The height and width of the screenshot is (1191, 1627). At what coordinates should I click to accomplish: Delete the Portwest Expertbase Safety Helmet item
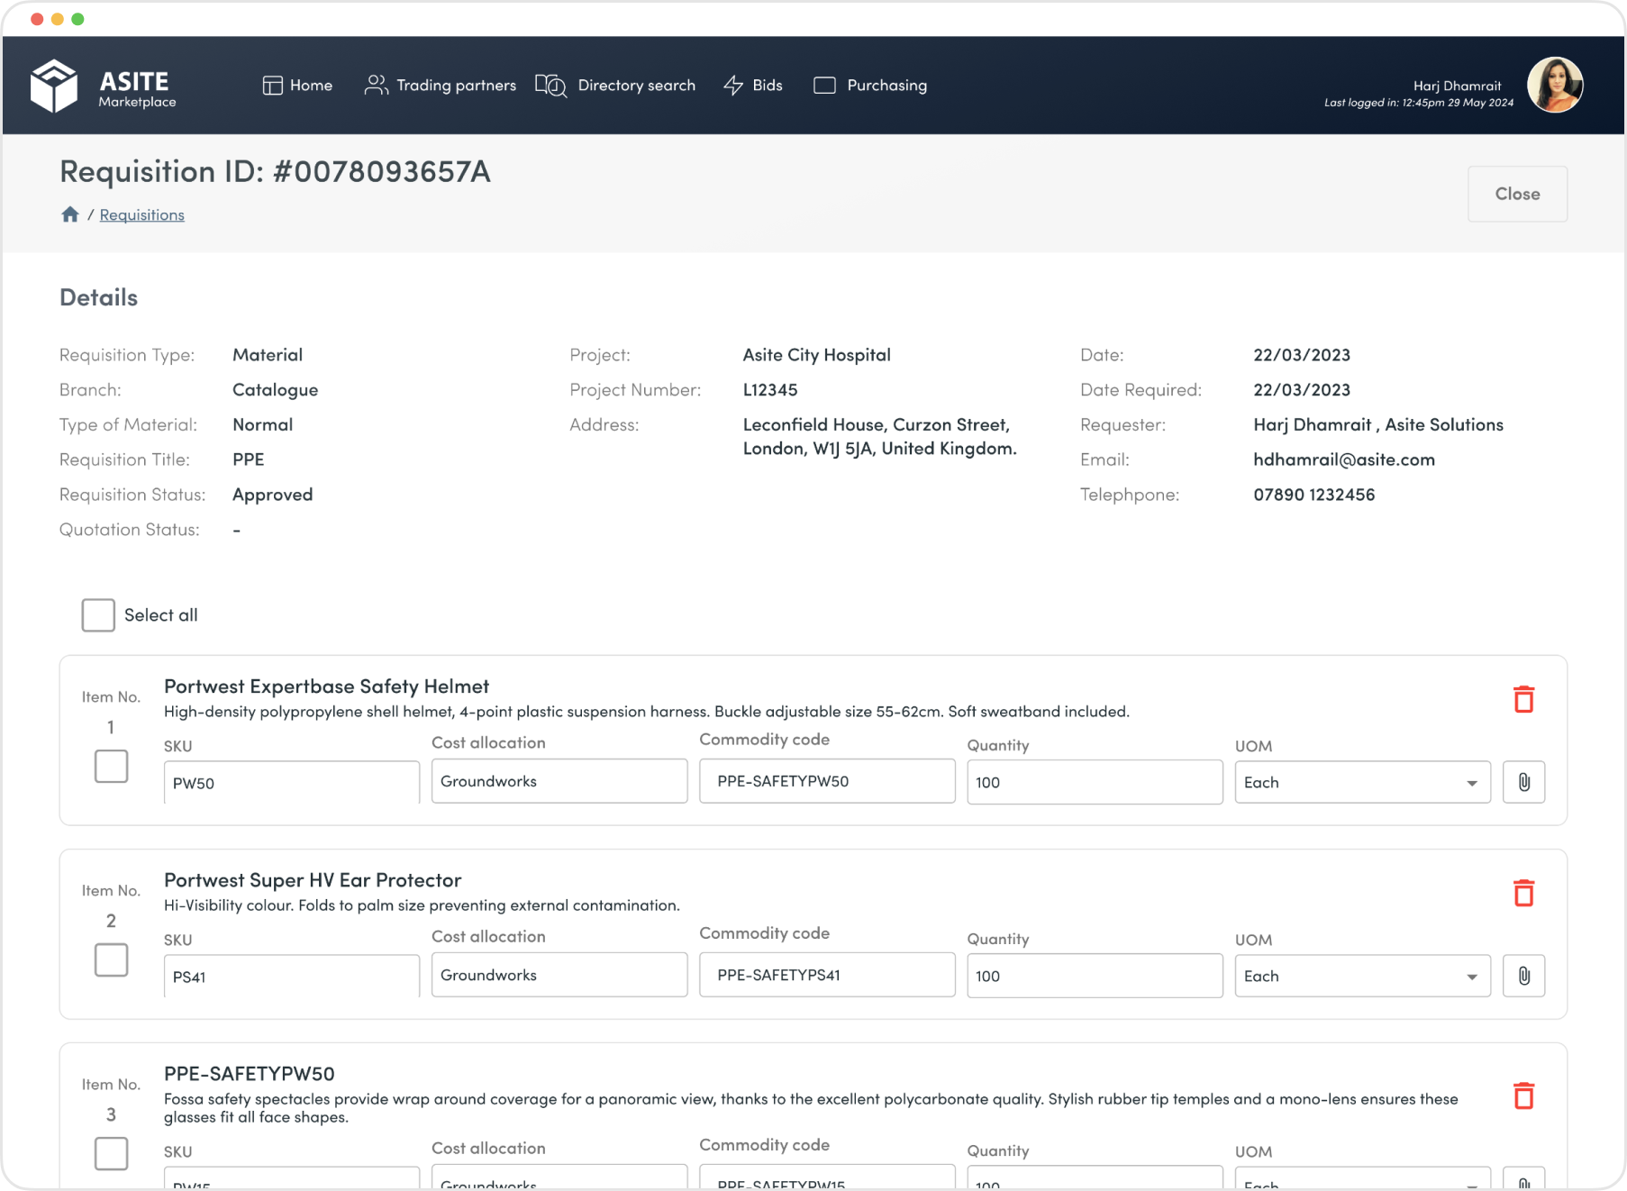[x=1524, y=698]
